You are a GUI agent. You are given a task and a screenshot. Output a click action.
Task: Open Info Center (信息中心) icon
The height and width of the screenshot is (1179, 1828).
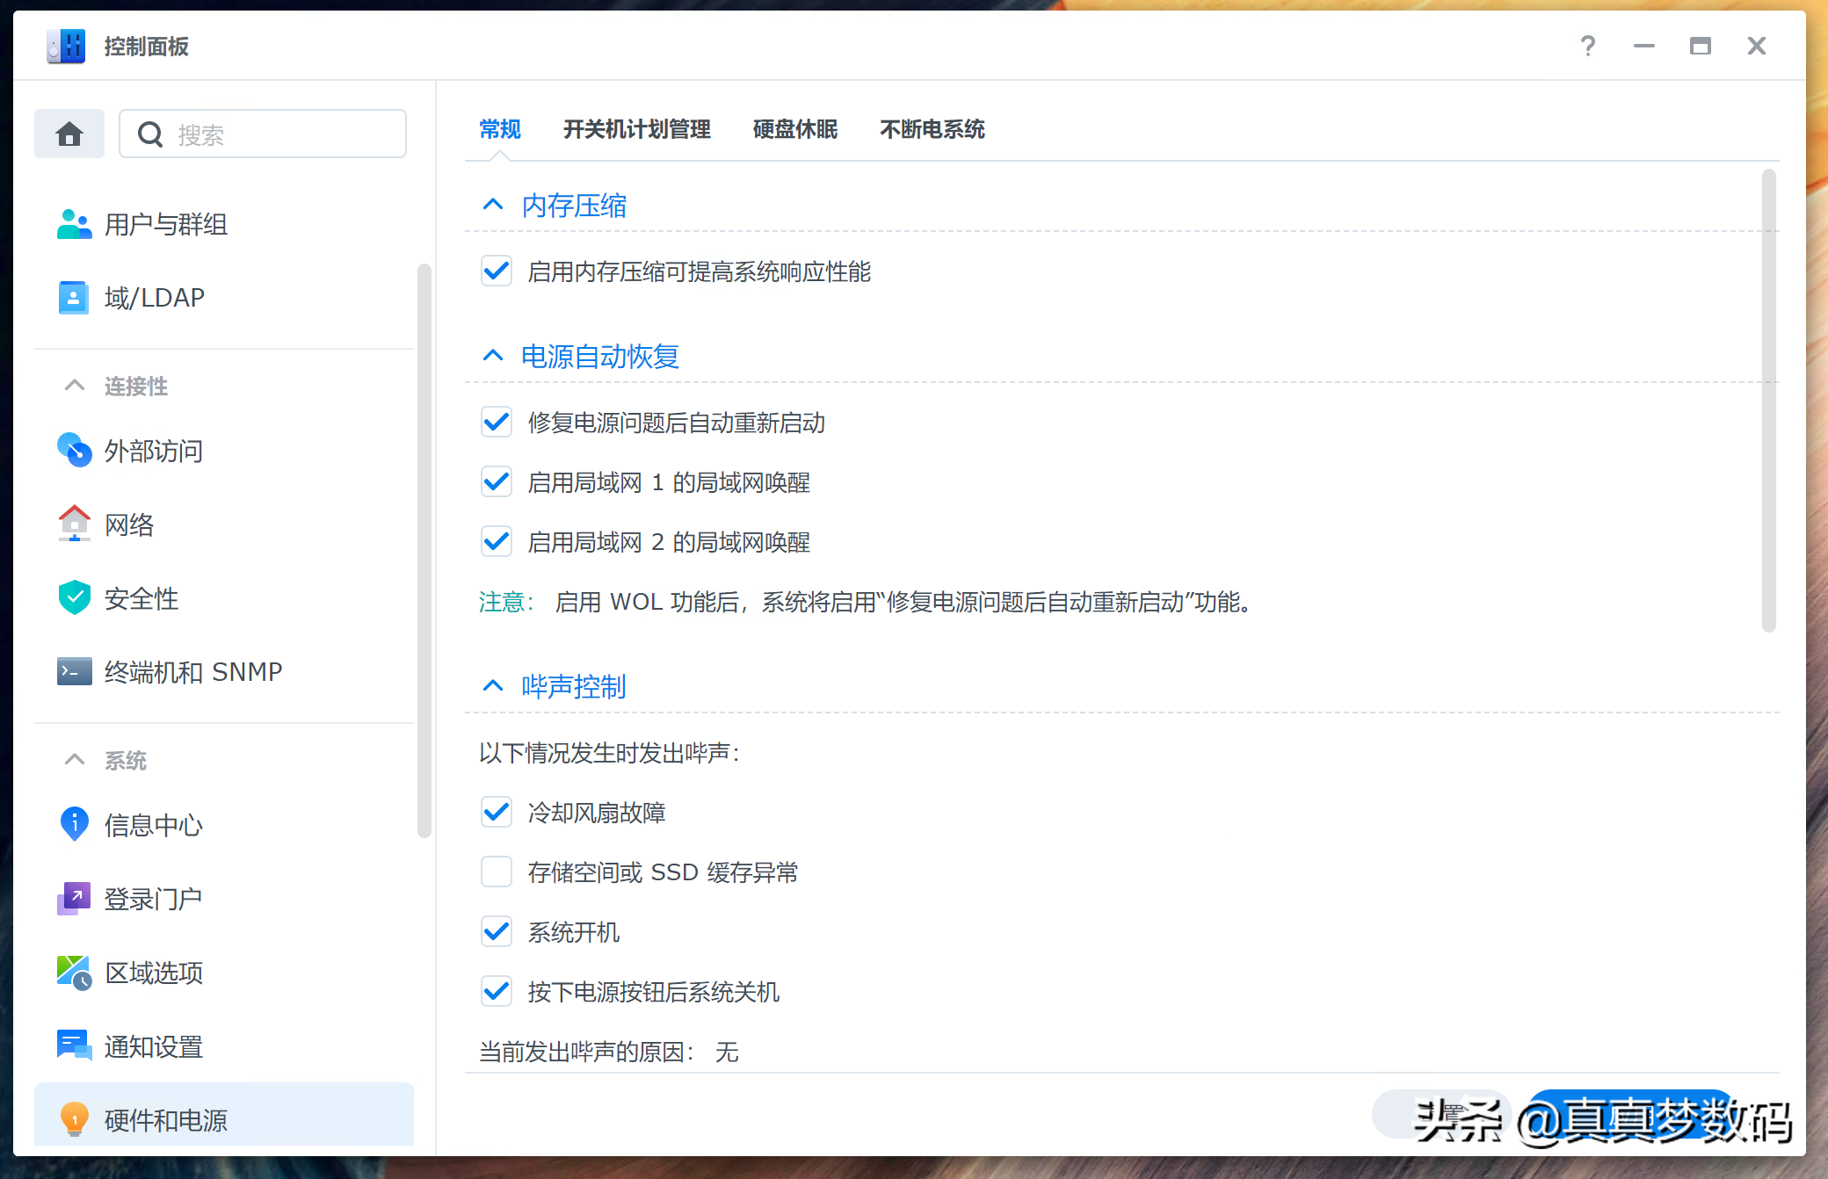point(74,825)
